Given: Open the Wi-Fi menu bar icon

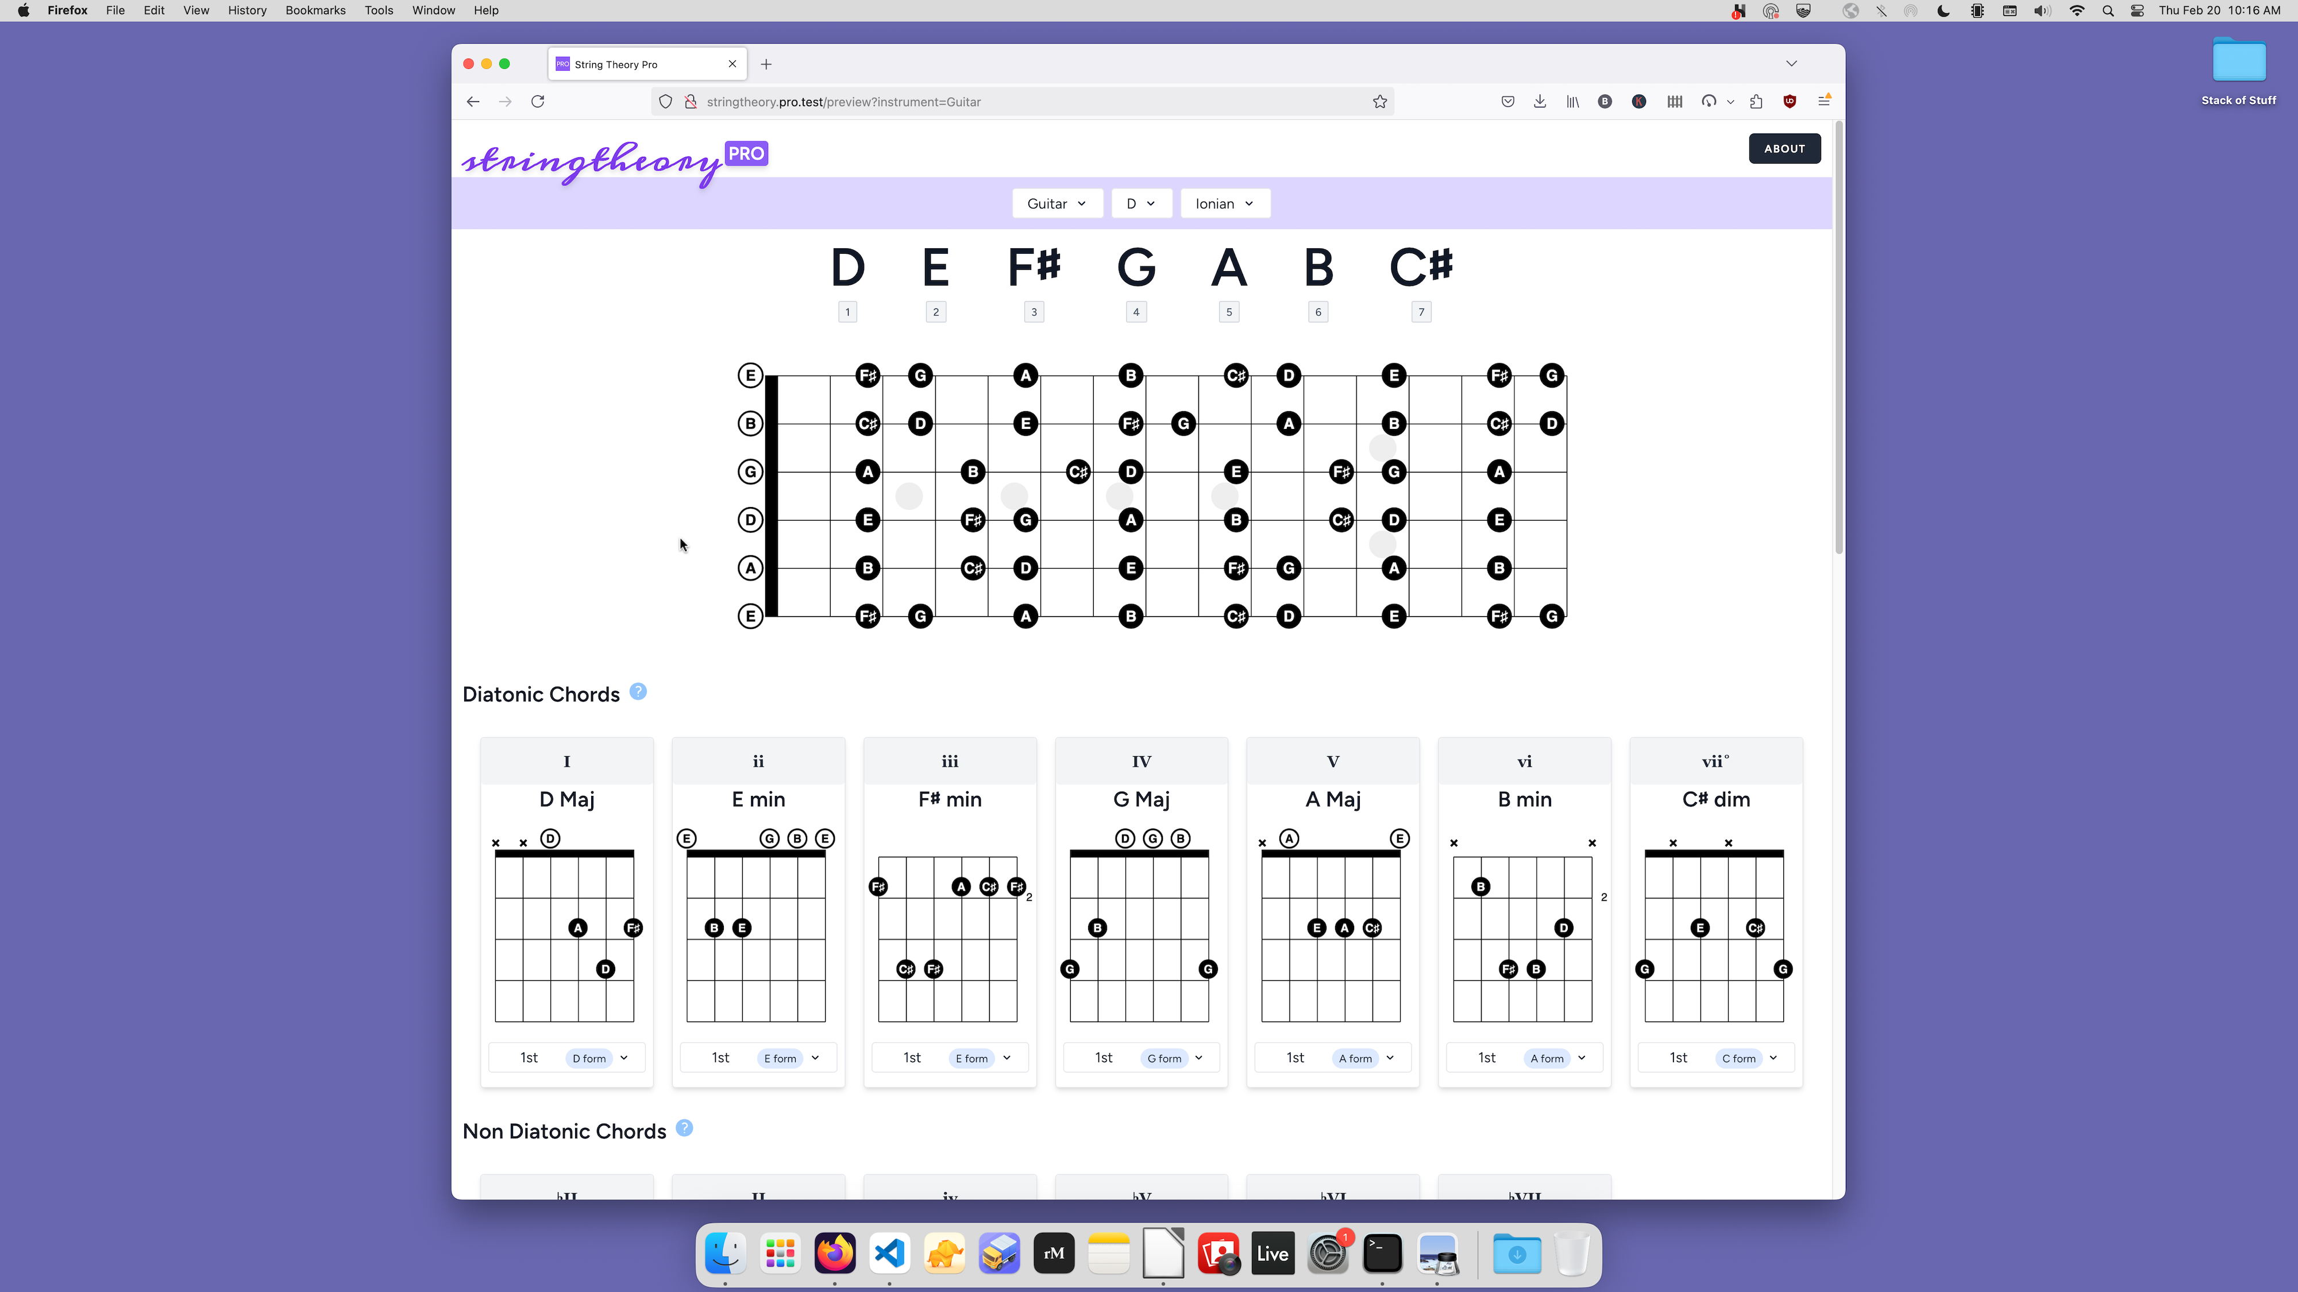Looking at the screenshot, I should click(x=2077, y=11).
